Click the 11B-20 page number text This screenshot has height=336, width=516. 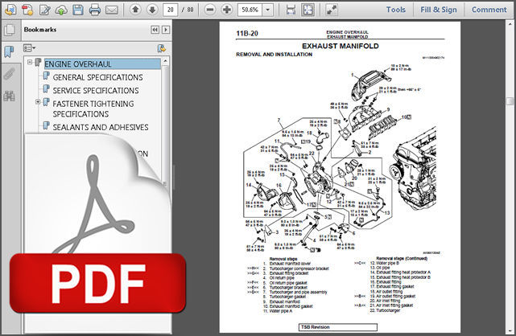click(x=247, y=33)
